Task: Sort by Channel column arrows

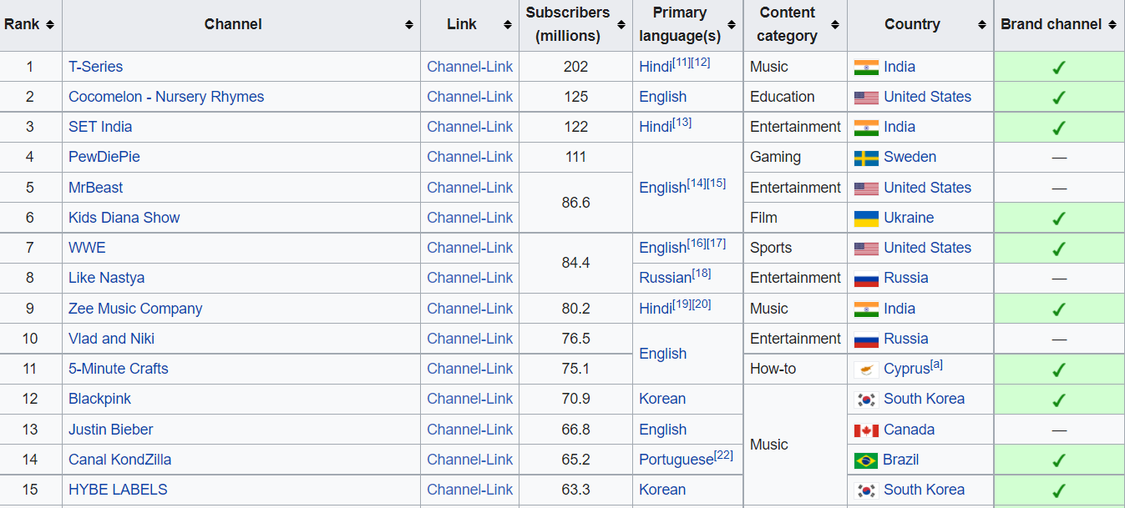Action: [408, 25]
